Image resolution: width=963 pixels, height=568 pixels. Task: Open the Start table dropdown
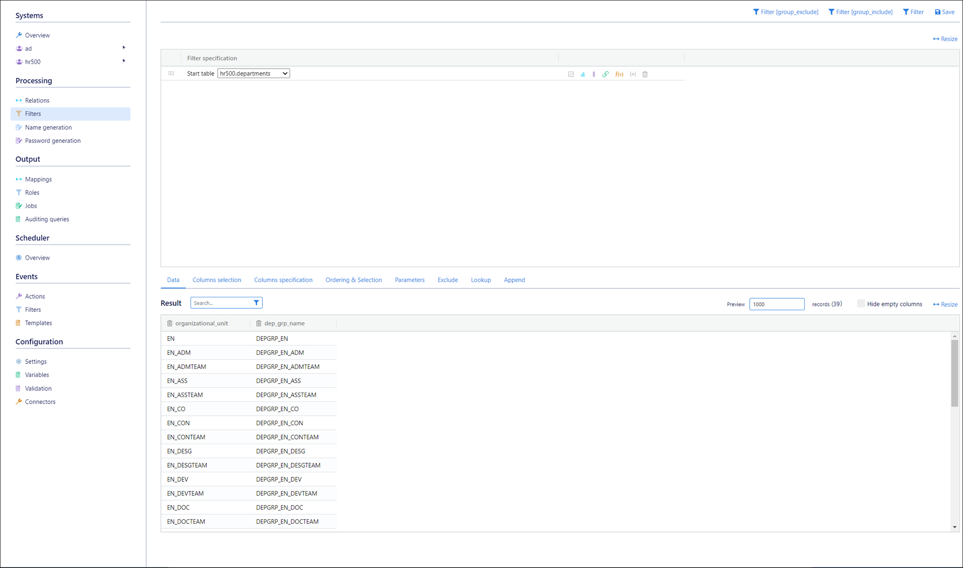[253, 74]
